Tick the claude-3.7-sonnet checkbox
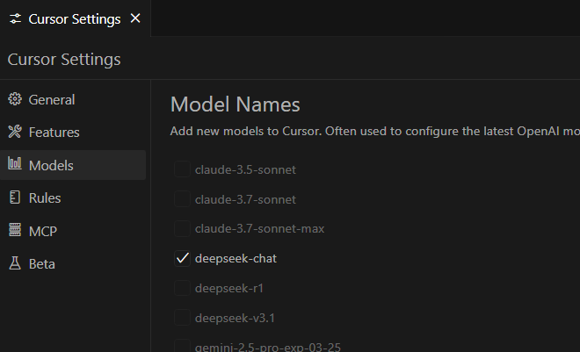Screen dimensions: 580x352 182,199
